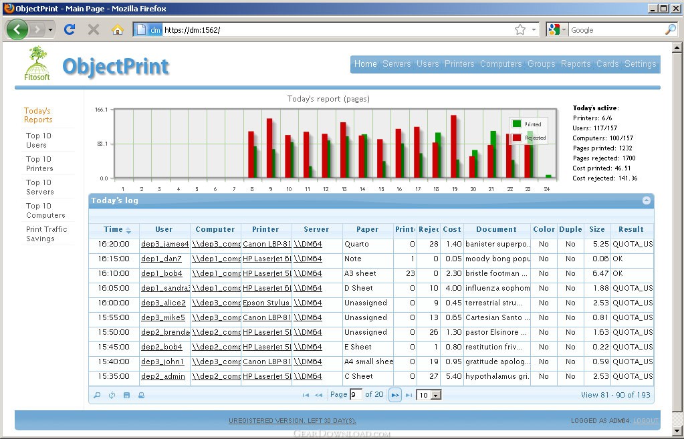Click the refresh icon in log footer
The image size is (684, 439).
(112, 395)
